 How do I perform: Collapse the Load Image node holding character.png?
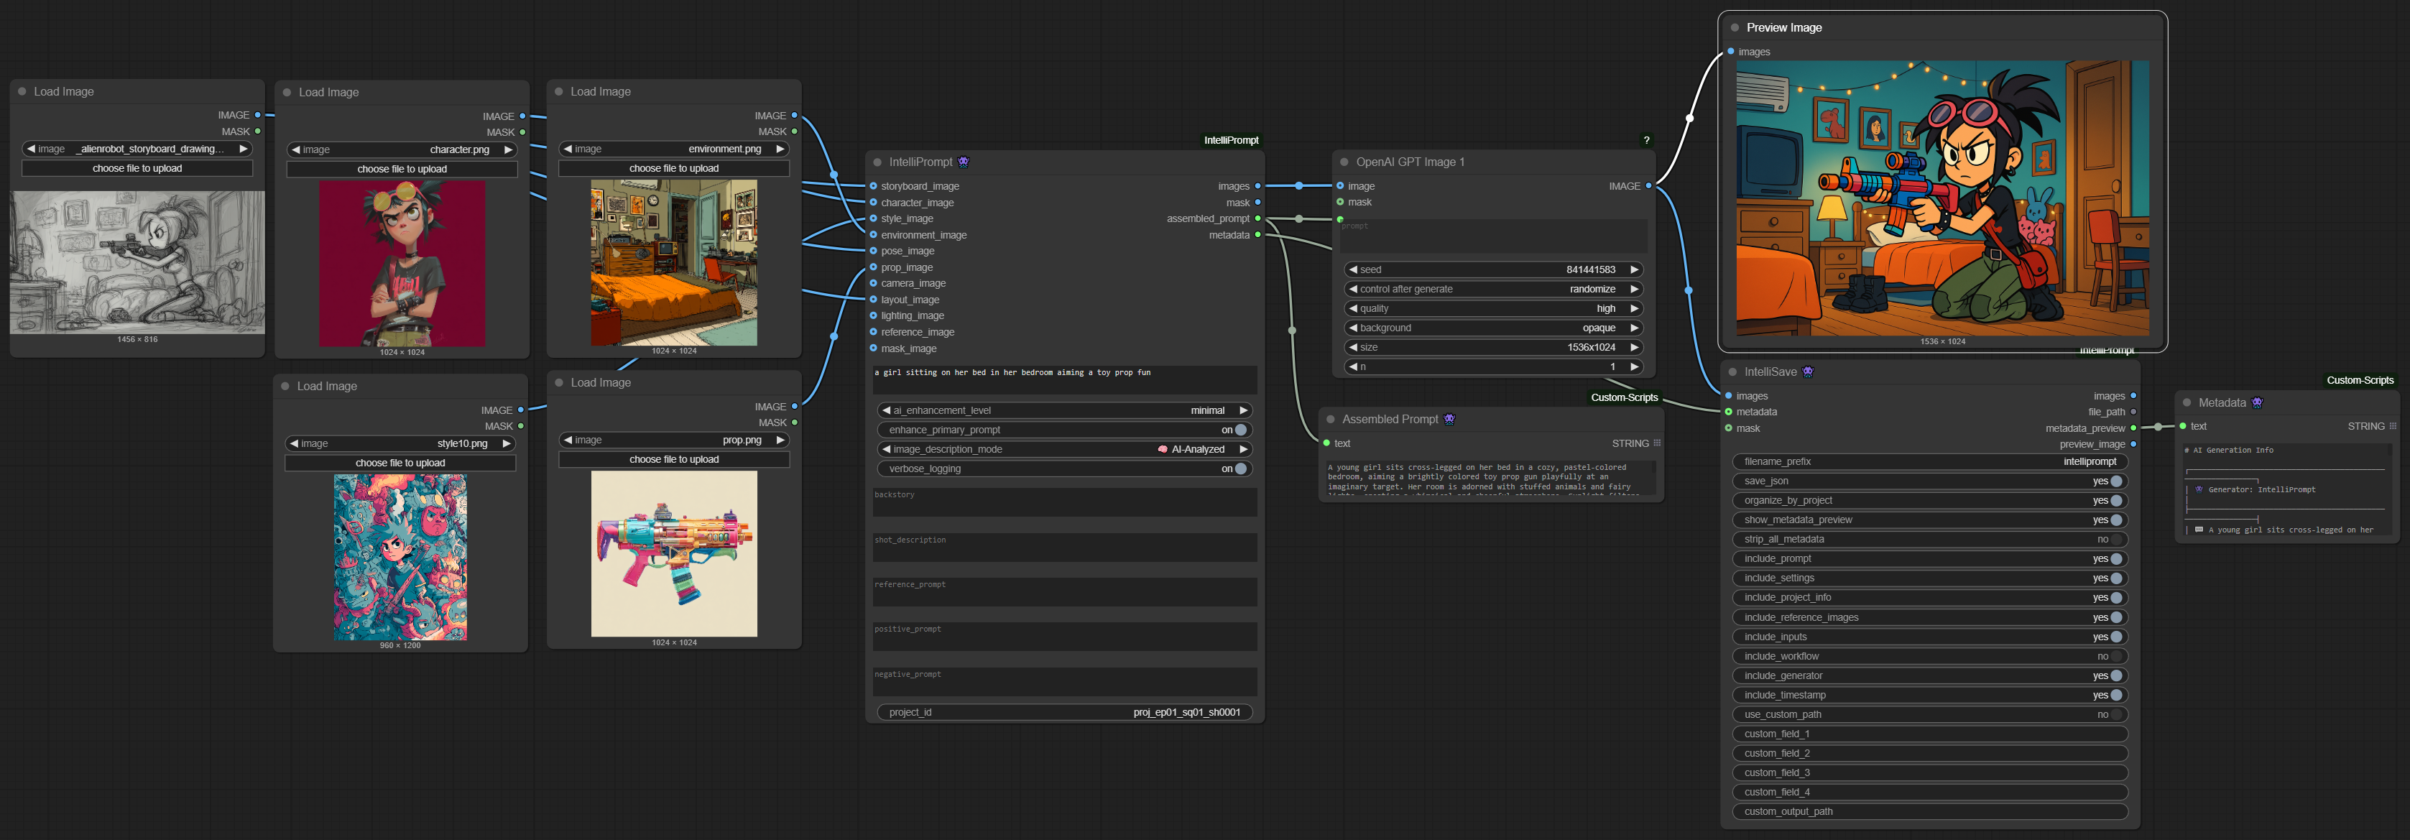286,93
